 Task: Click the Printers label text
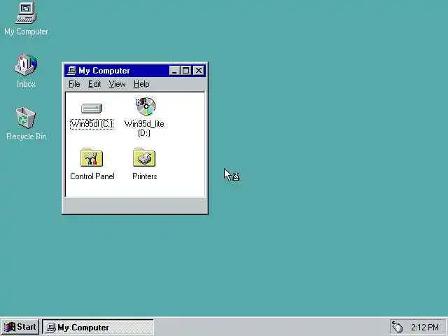pos(145,176)
